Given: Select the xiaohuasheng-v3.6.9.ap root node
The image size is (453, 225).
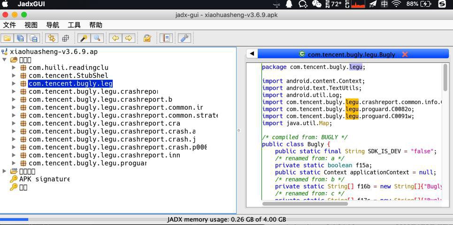Looking at the screenshot, I should point(54,52).
